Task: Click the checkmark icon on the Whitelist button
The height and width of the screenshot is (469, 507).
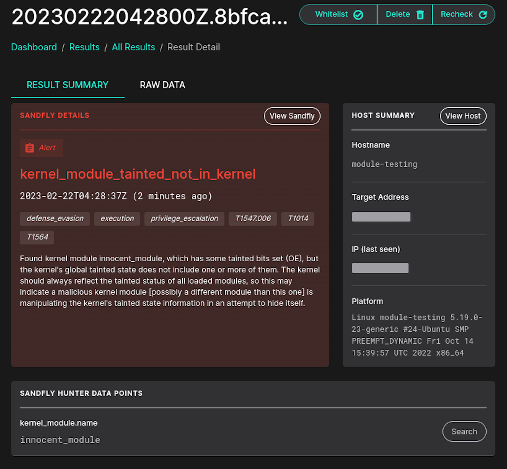Action: click(x=358, y=14)
